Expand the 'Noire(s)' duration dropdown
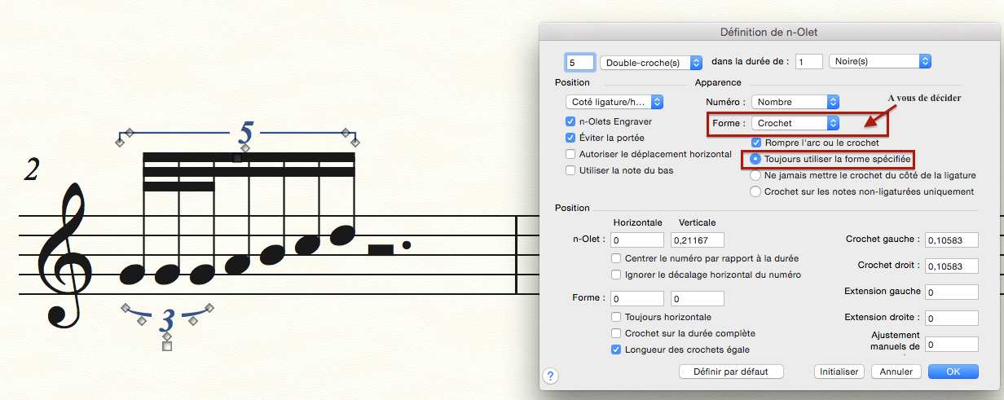 880,62
